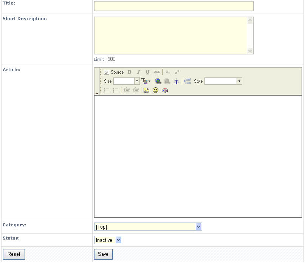Apply Subscript formatting
The image size is (305, 263).
tap(168, 72)
